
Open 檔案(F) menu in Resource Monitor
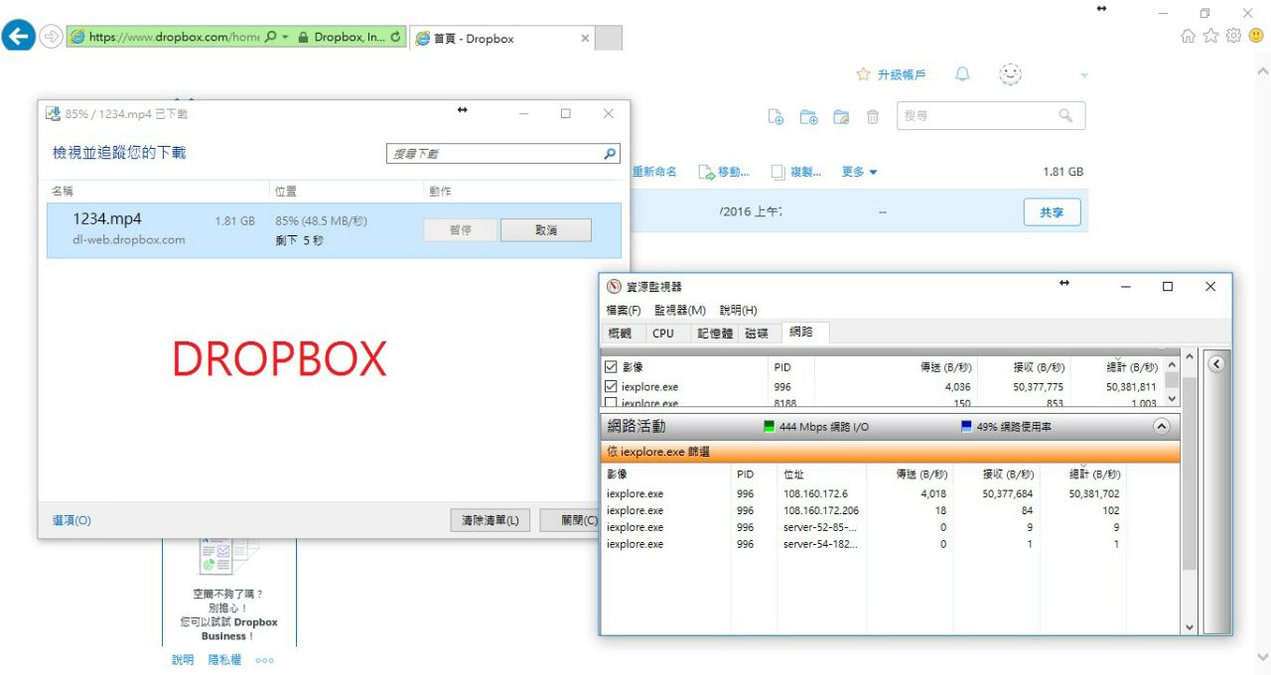[x=624, y=311]
